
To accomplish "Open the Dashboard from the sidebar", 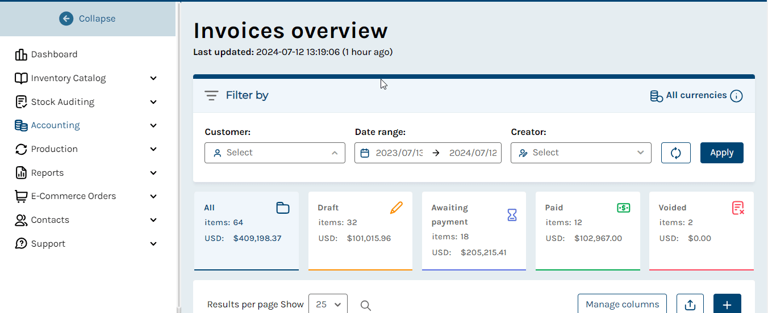I will [47, 54].
